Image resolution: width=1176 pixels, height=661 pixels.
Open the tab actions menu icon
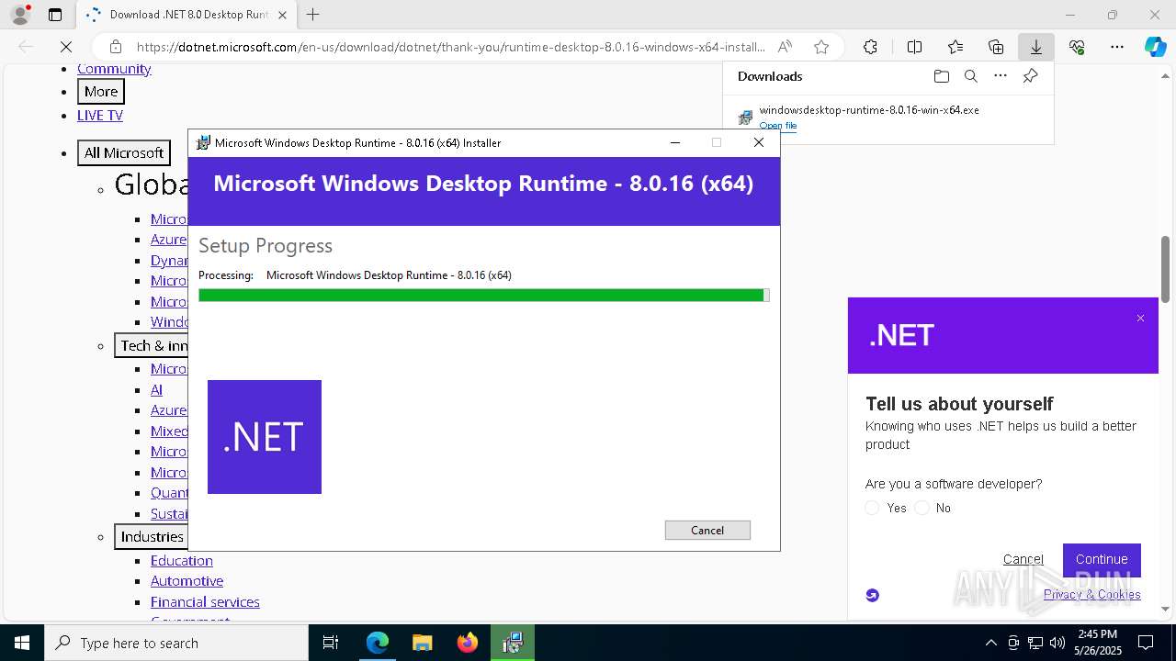tap(55, 15)
